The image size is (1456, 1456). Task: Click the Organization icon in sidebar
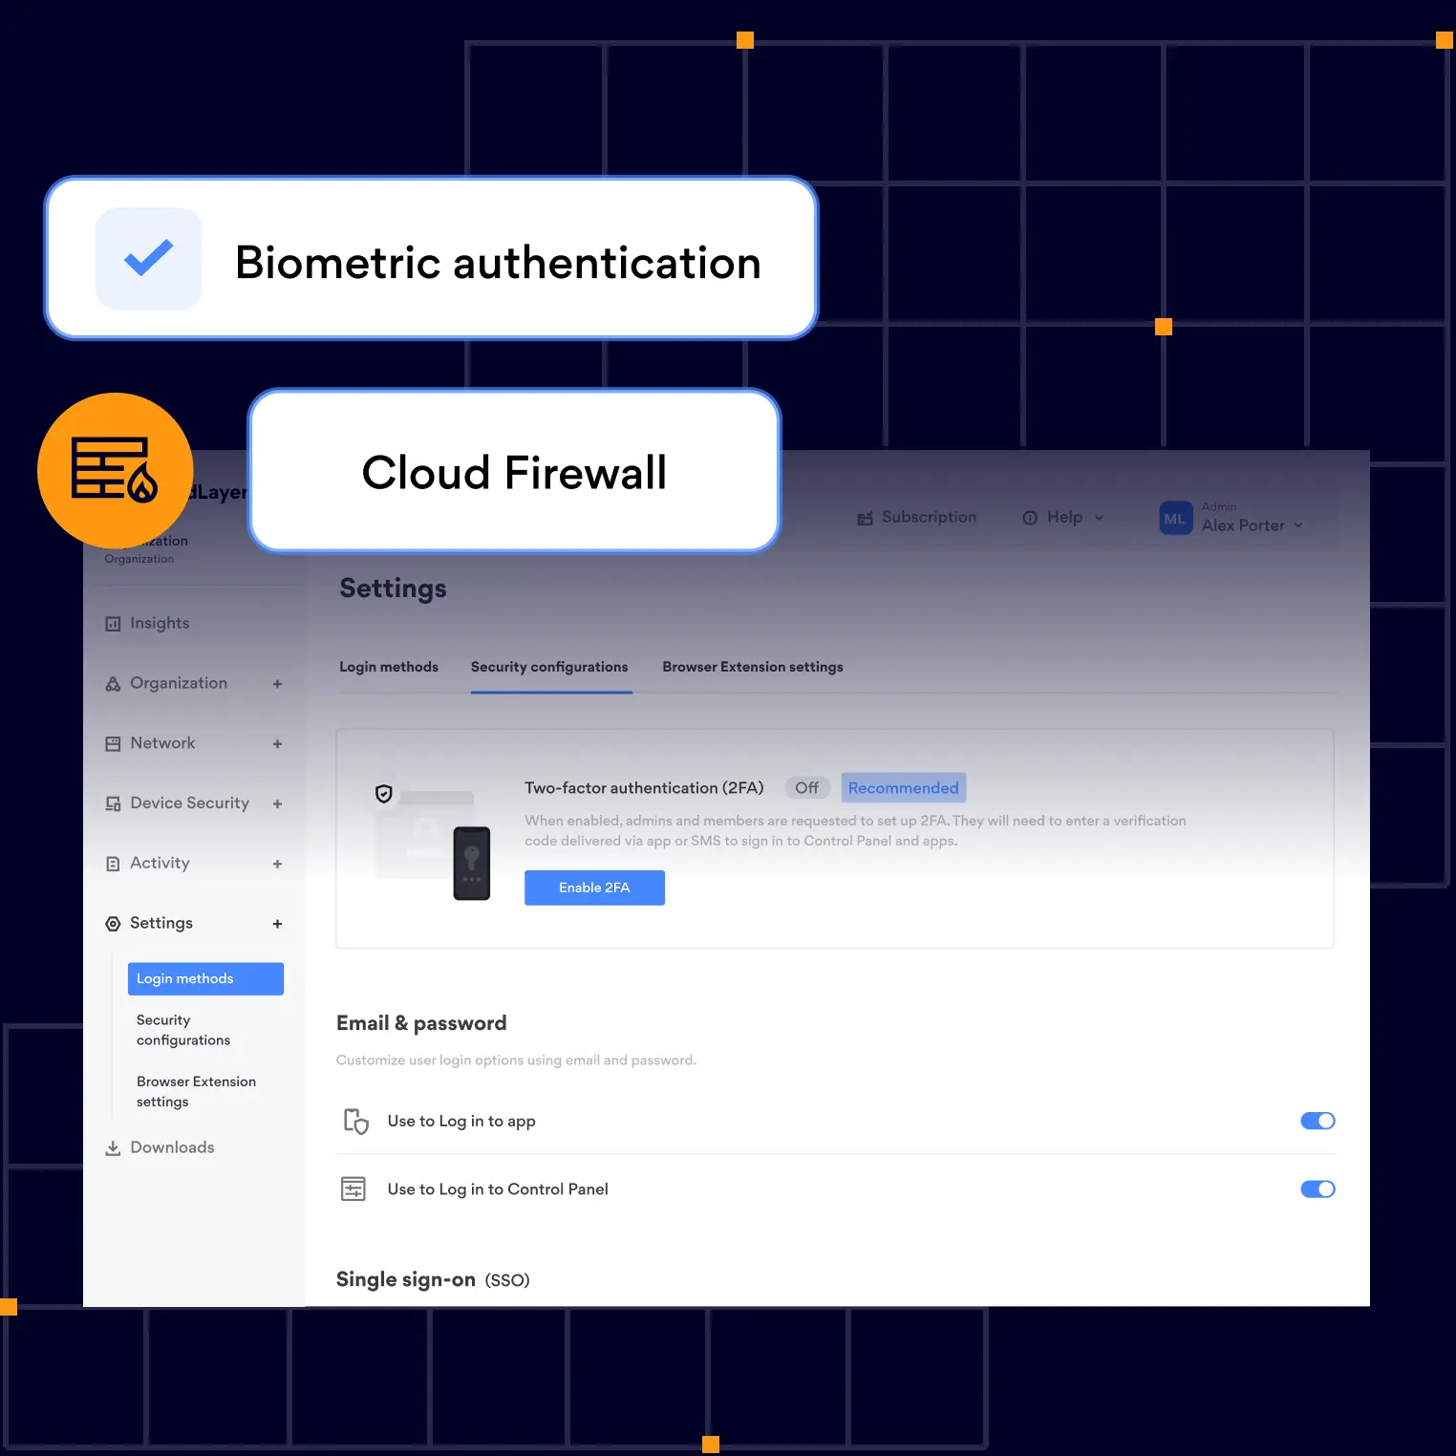[x=113, y=684]
